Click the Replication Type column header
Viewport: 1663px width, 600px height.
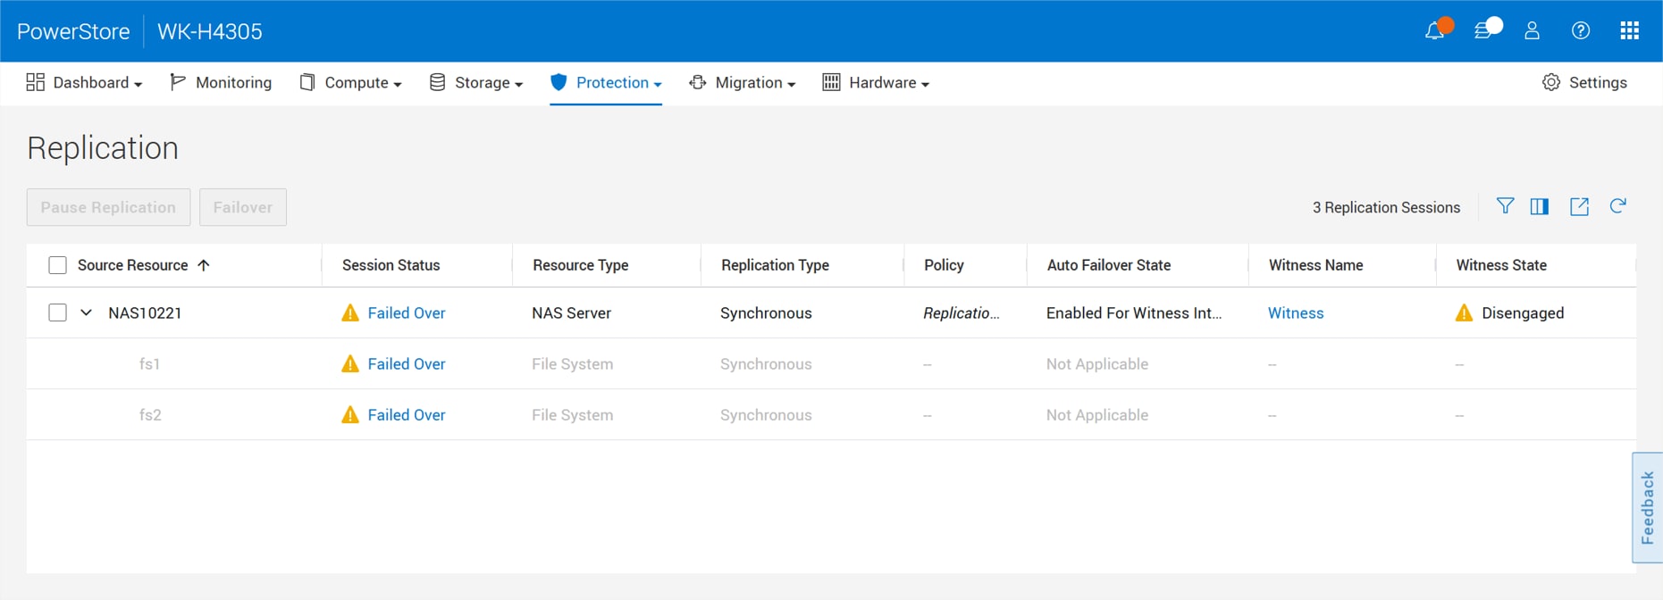775,265
